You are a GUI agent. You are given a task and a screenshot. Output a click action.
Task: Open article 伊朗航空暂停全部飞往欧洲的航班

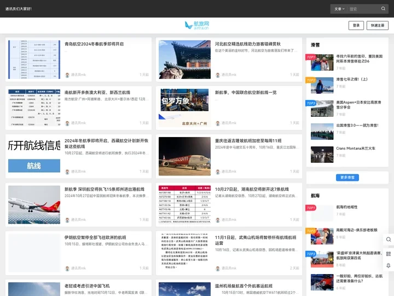click(x=95, y=237)
